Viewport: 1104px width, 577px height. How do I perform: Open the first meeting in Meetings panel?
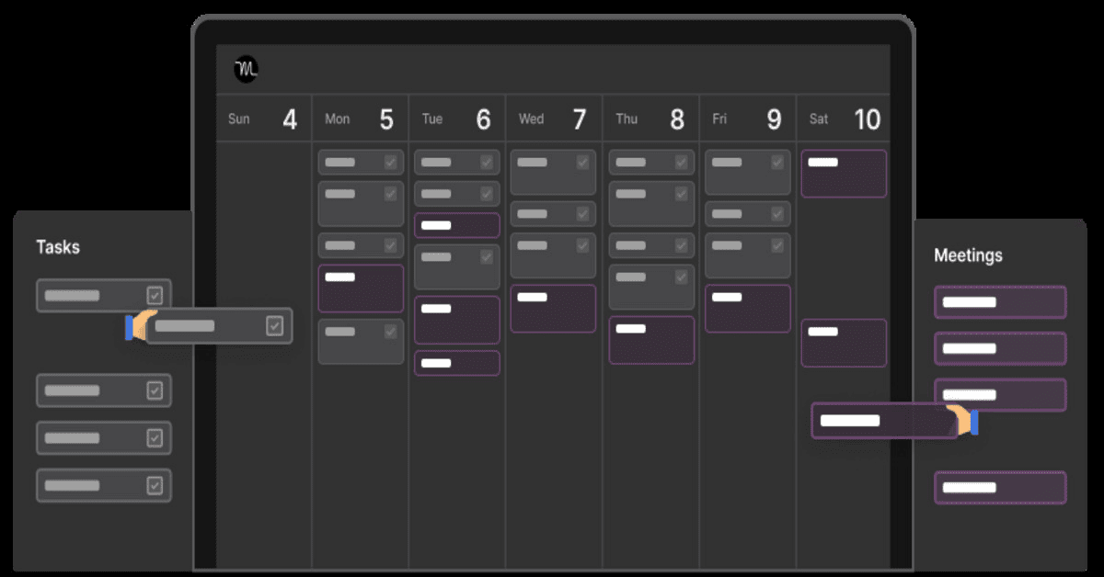point(1000,301)
